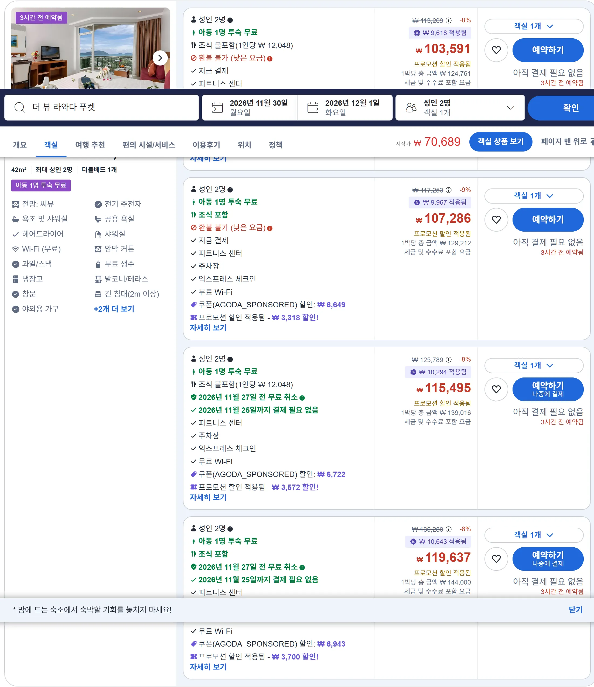Open the room photo thumbnail

(91, 48)
